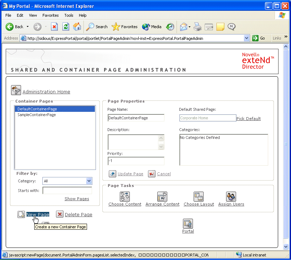The image size is (291, 260).
Task: Click the Choose Layout link
Action: pyautogui.click(x=199, y=204)
